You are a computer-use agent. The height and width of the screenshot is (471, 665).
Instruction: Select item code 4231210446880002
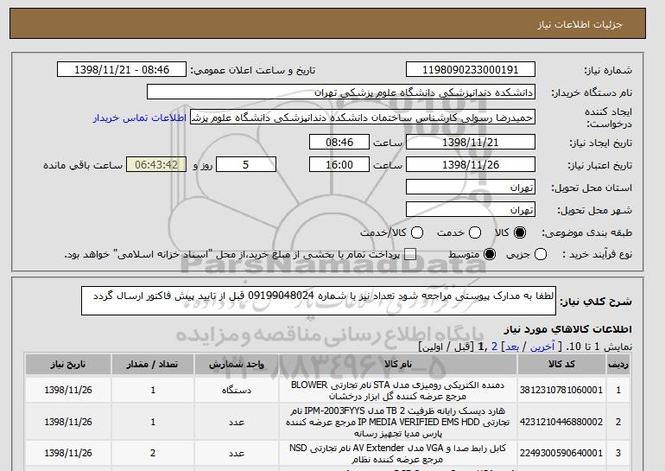click(561, 422)
